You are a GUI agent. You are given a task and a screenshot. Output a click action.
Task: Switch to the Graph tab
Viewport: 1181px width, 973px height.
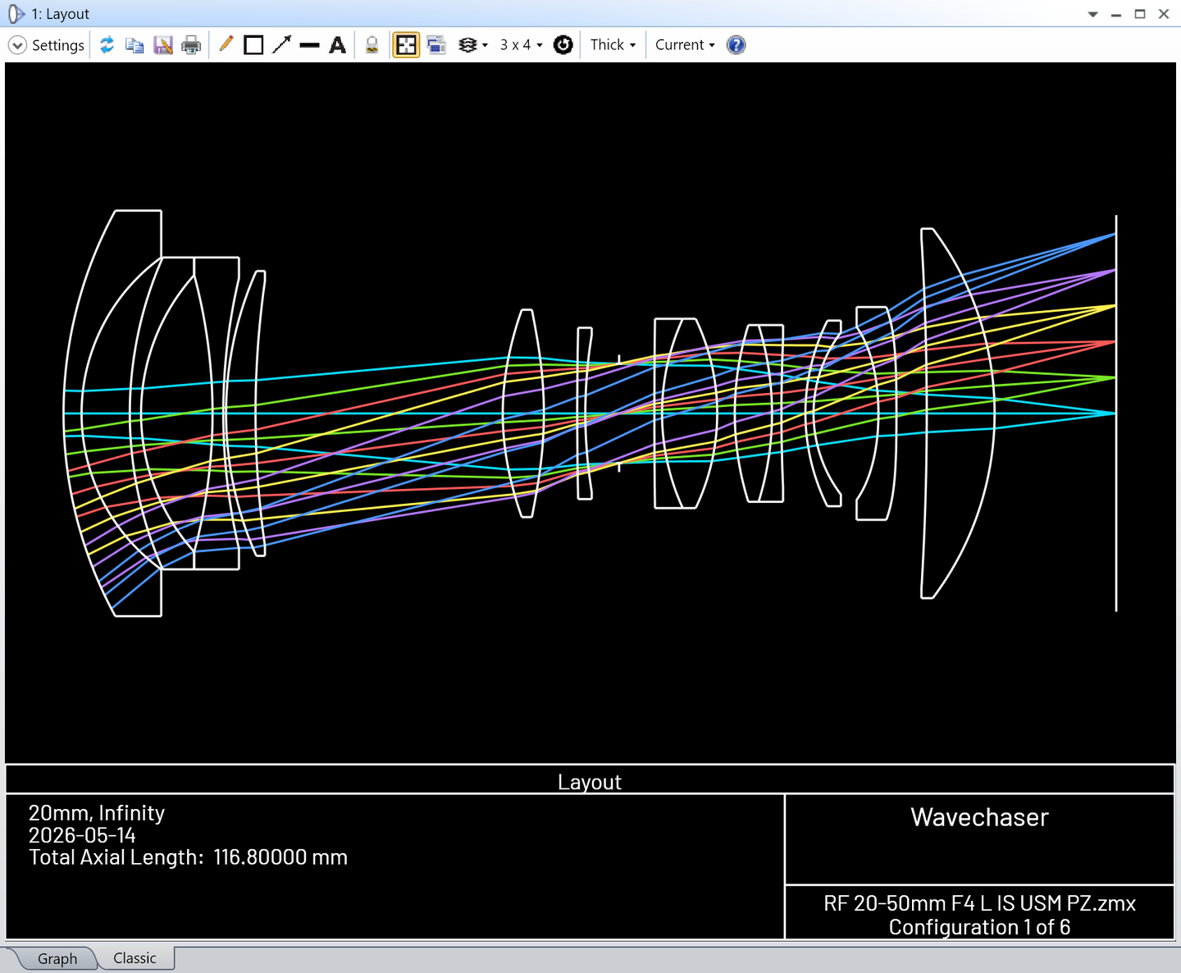pos(57,958)
